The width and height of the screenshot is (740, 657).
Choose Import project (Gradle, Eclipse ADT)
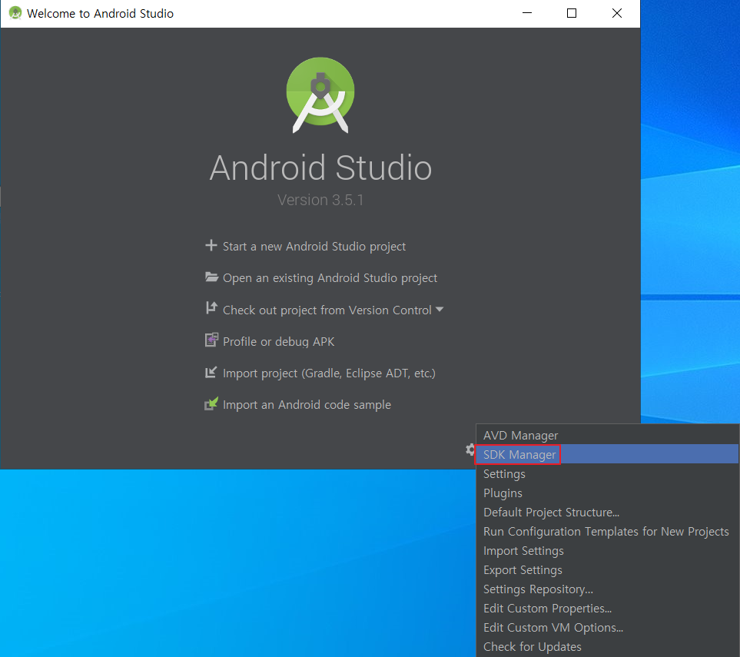point(329,373)
